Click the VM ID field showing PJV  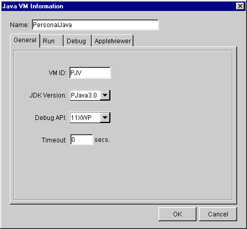90,73
